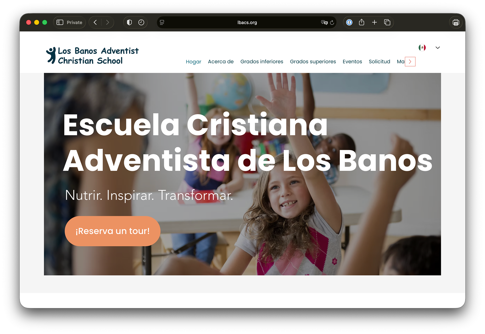Show the tab overview icon
The width and height of the screenshot is (485, 334).
(x=387, y=22)
